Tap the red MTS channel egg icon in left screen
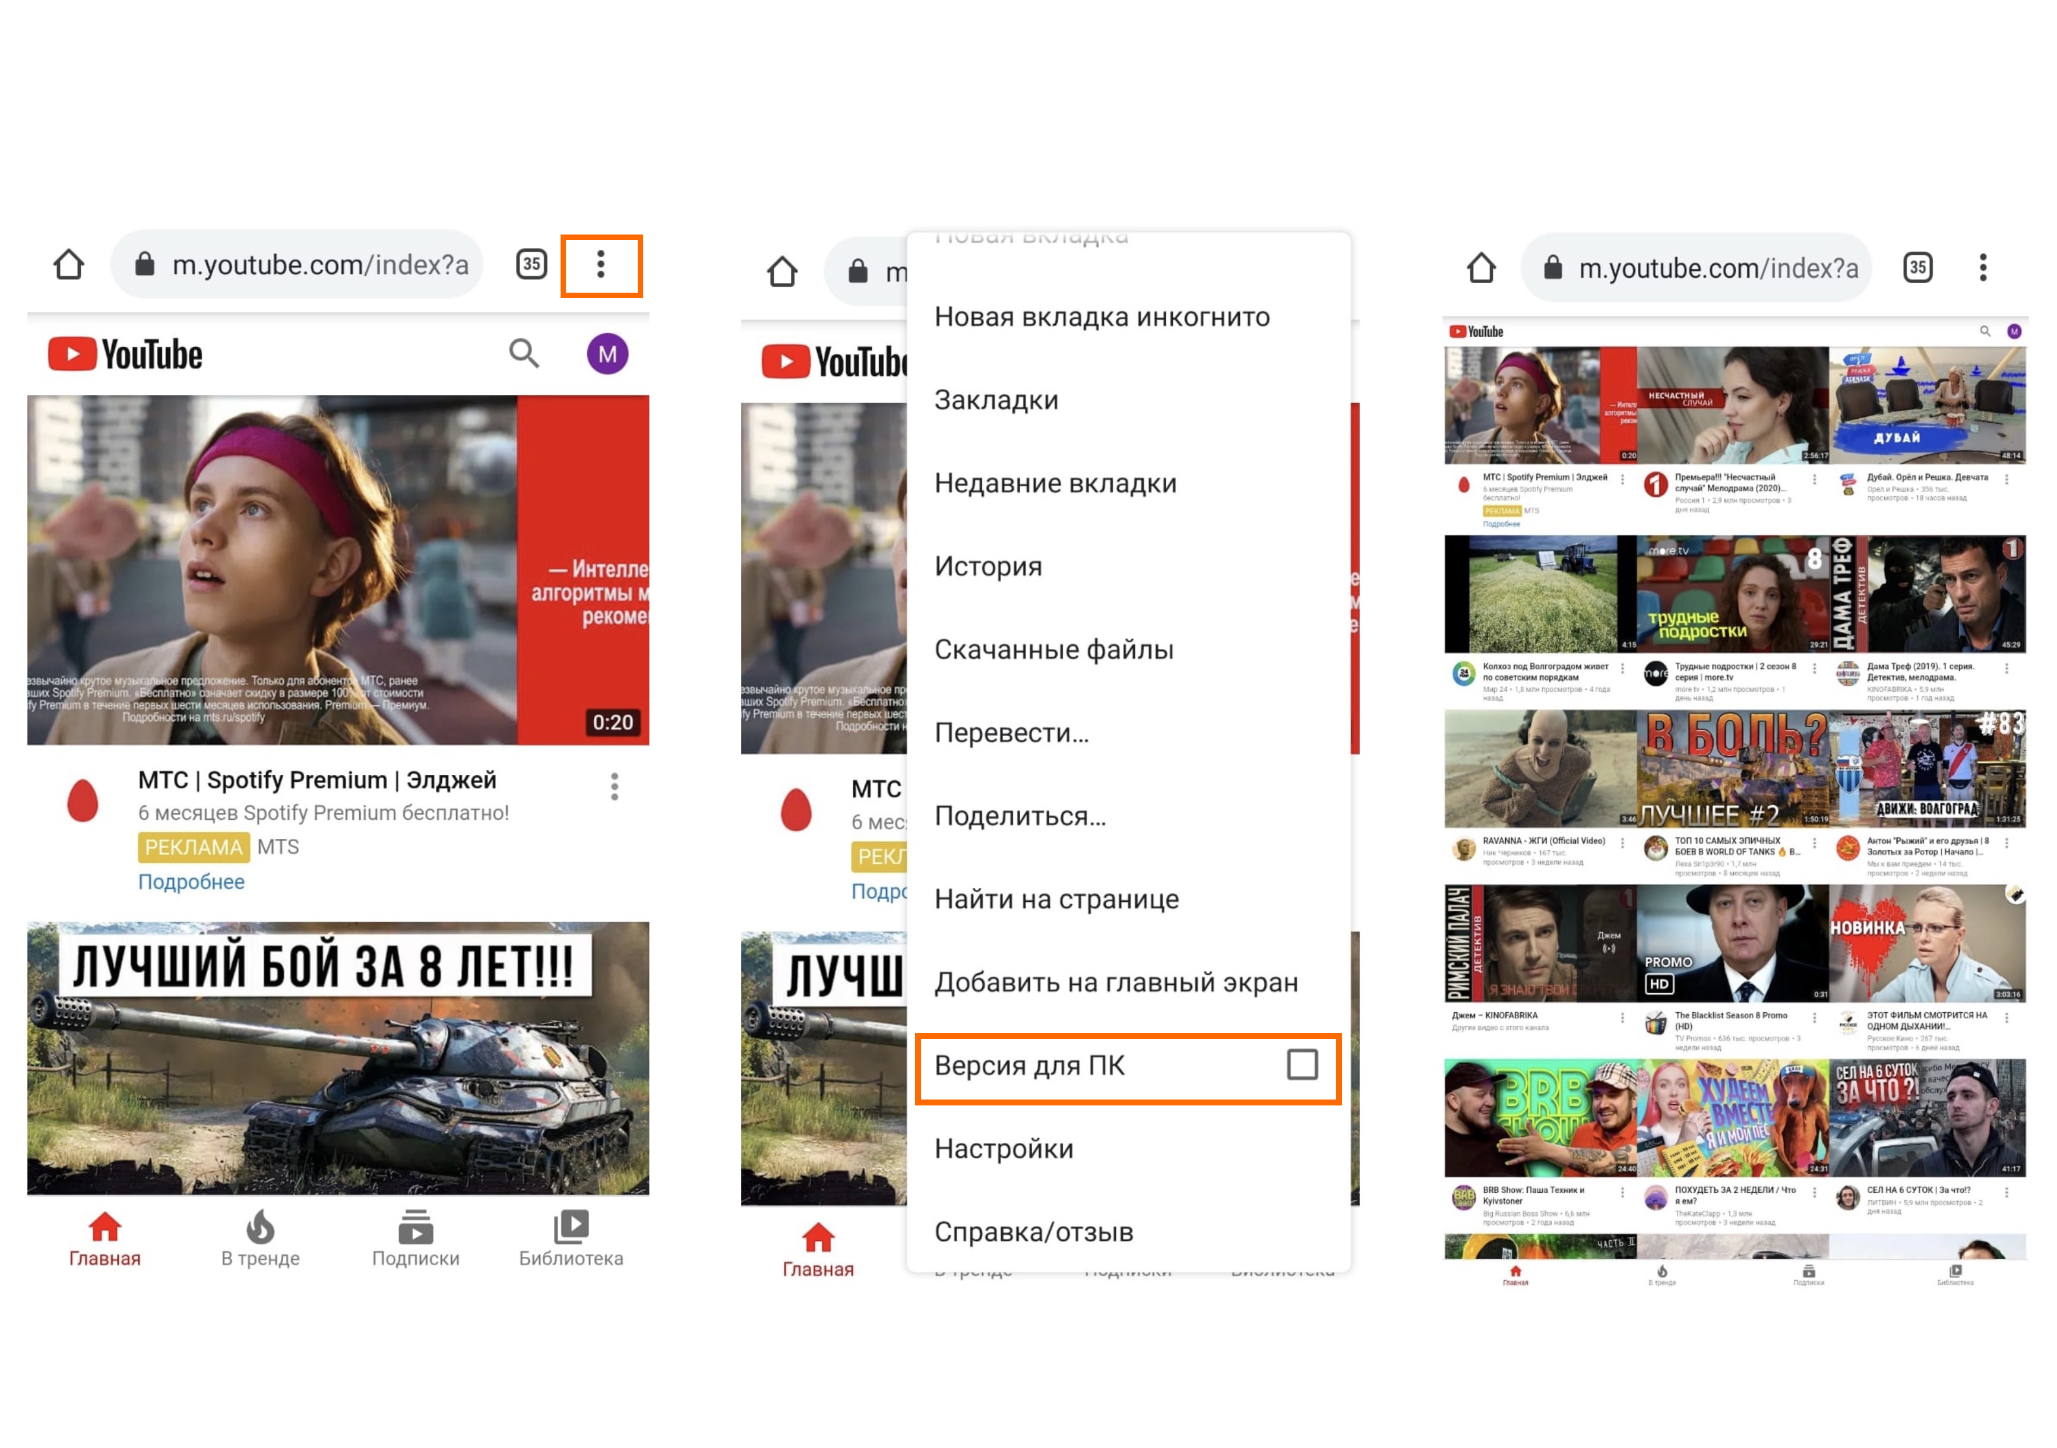Image resolution: width=2057 pixels, height=1448 pixels. [83, 800]
